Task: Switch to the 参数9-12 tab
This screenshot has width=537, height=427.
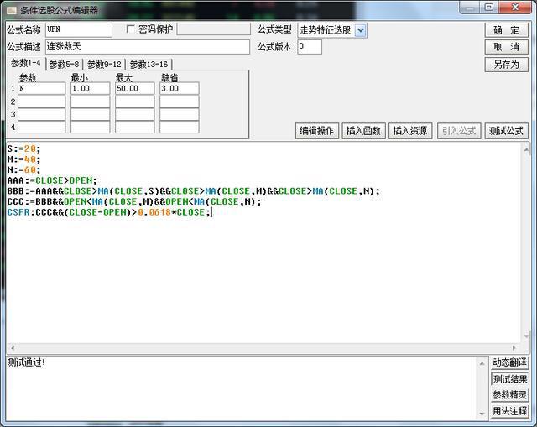Action: coord(104,65)
